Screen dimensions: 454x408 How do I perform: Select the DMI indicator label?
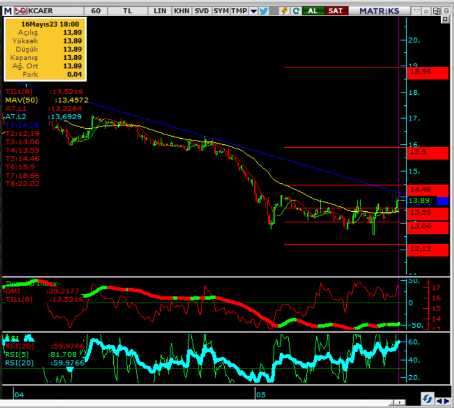pyautogui.click(x=13, y=291)
